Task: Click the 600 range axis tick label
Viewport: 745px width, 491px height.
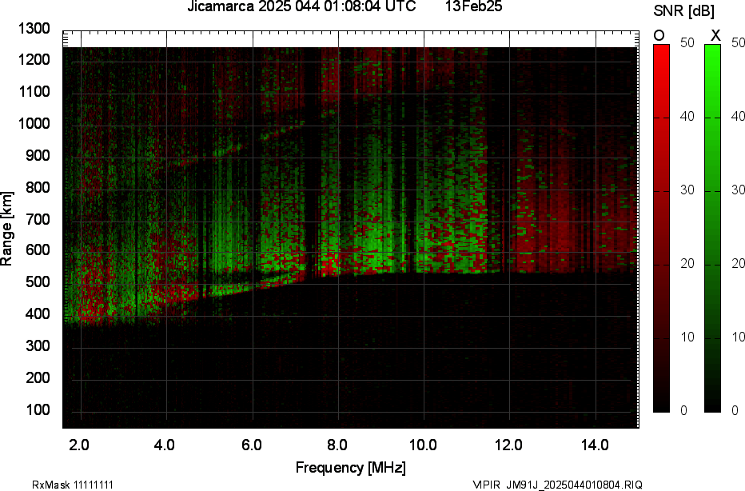Action: [37, 250]
